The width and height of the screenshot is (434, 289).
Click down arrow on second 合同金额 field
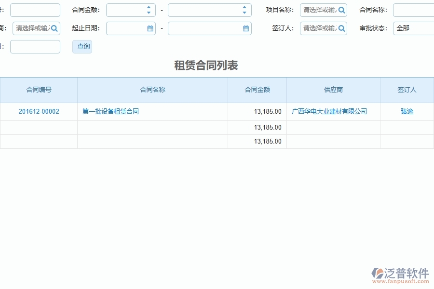244,12
